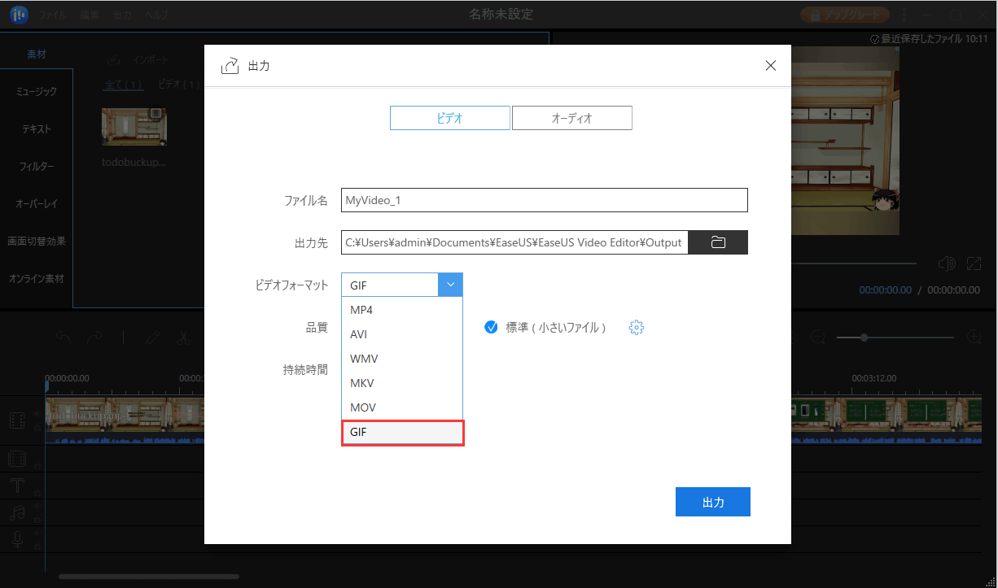998x588 pixels.
Task: Click the video track film icon
Action: (x=17, y=420)
